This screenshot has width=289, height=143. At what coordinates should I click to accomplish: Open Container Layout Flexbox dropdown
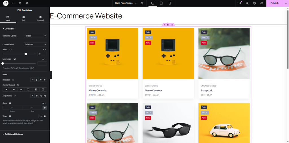point(35,36)
